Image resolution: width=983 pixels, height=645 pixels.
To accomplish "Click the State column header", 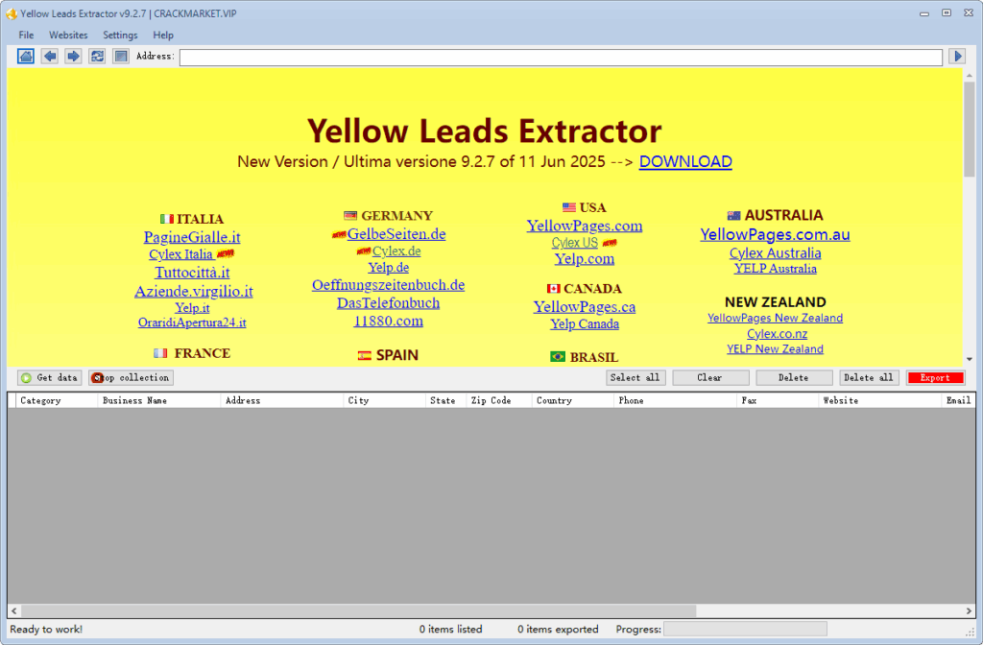I will point(445,400).
